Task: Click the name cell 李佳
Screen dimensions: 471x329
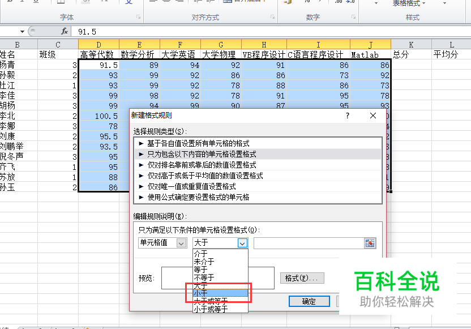Action: click(19, 96)
